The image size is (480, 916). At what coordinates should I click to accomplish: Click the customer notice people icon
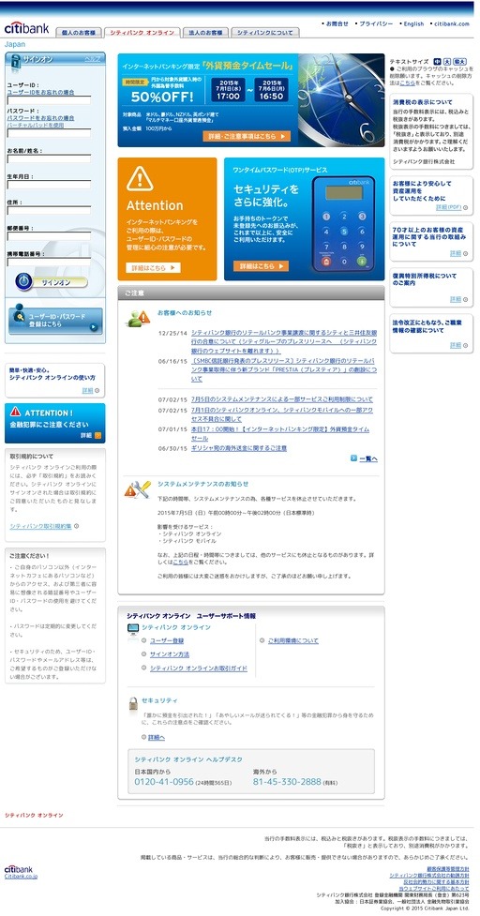139,318
